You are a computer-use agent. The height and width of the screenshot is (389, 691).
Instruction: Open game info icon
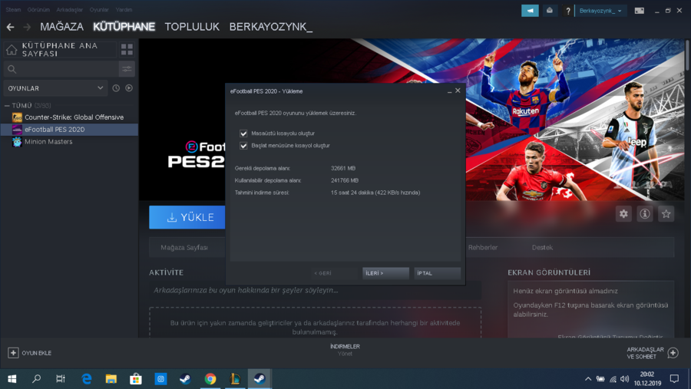(645, 214)
